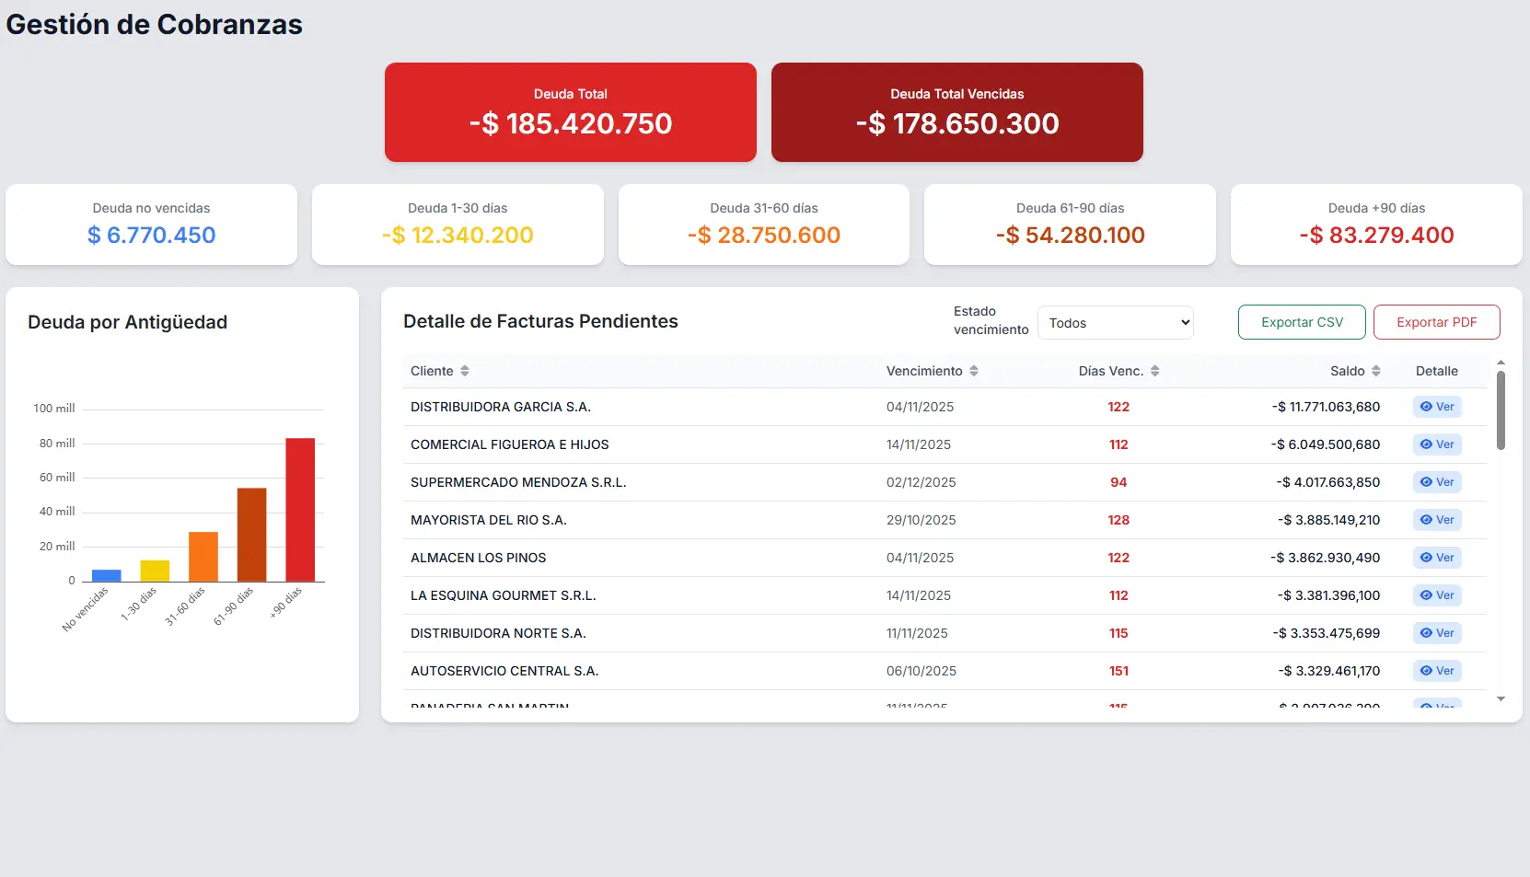Click the Saldo column sort icon

click(1376, 371)
